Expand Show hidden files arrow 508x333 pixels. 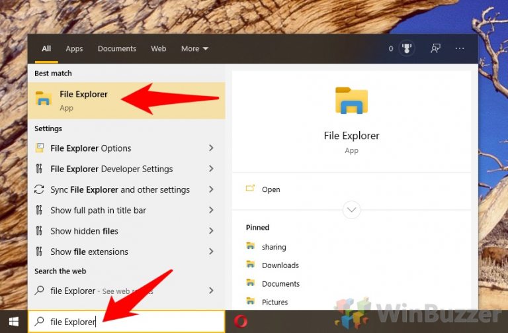tap(211, 231)
